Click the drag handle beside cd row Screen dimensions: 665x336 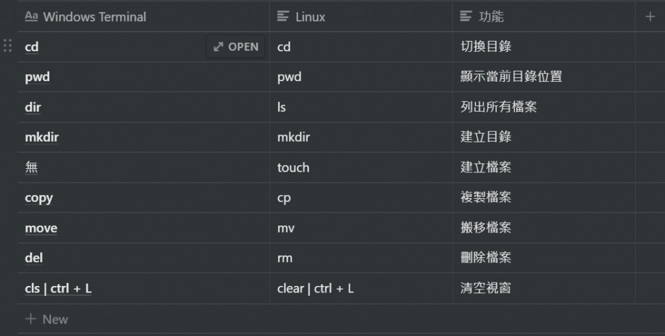8,45
